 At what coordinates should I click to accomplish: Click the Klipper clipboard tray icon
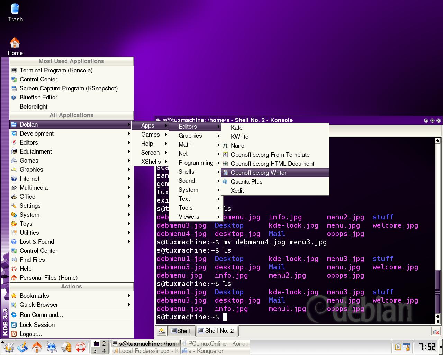pos(398,347)
